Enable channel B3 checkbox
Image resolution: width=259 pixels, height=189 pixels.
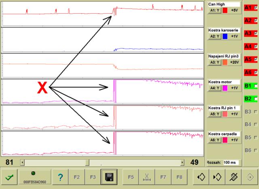click(256, 111)
